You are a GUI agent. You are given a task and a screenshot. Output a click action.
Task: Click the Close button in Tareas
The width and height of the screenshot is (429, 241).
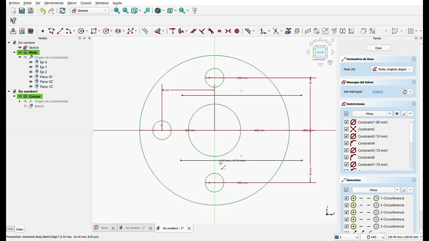(x=378, y=48)
